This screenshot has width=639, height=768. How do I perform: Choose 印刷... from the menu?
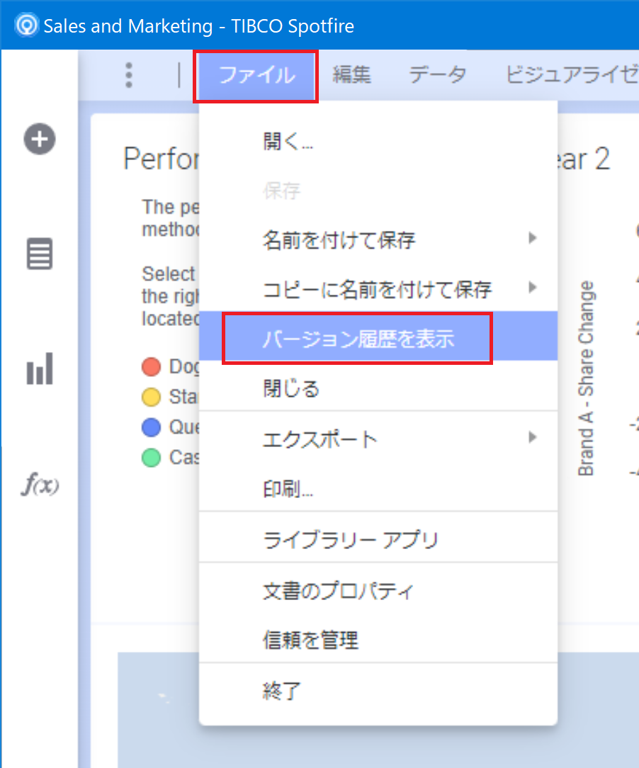point(378,488)
